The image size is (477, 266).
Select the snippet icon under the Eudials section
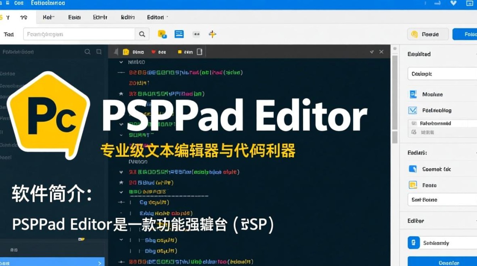click(x=412, y=169)
